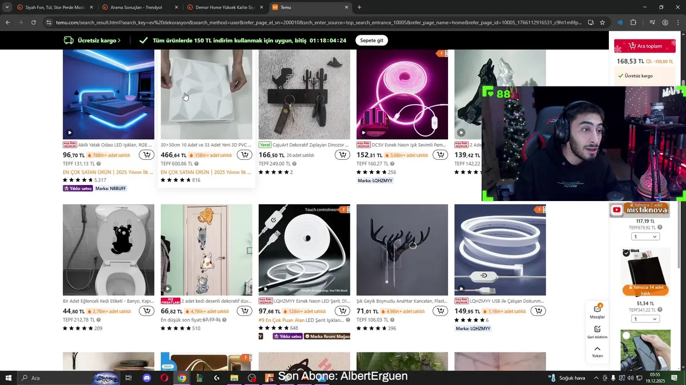This screenshot has height=385, width=686.
Task: Click the Windows taskbar Ara search box
Action: [54, 378]
